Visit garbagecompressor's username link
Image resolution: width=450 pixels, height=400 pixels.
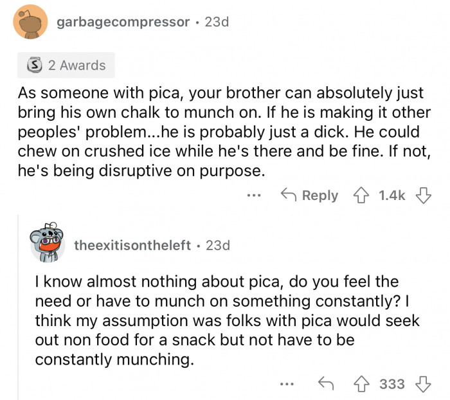point(123,23)
